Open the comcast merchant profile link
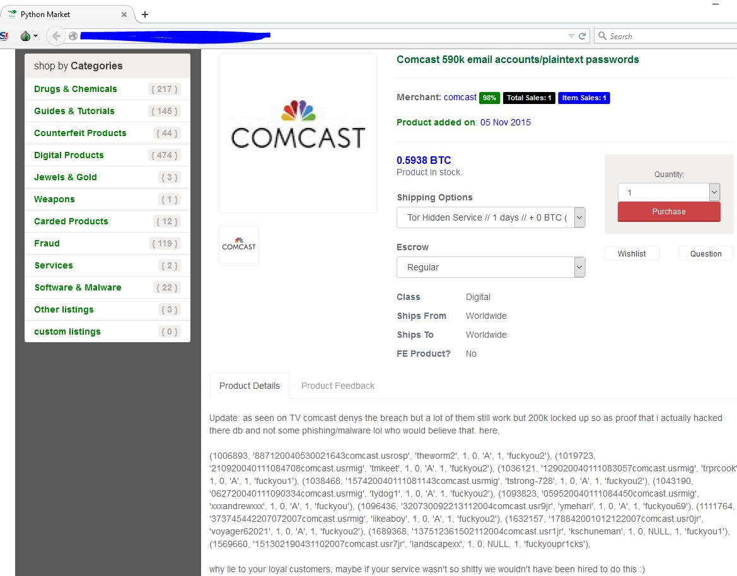The image size is (737, 576). click(x=460, y=97)
